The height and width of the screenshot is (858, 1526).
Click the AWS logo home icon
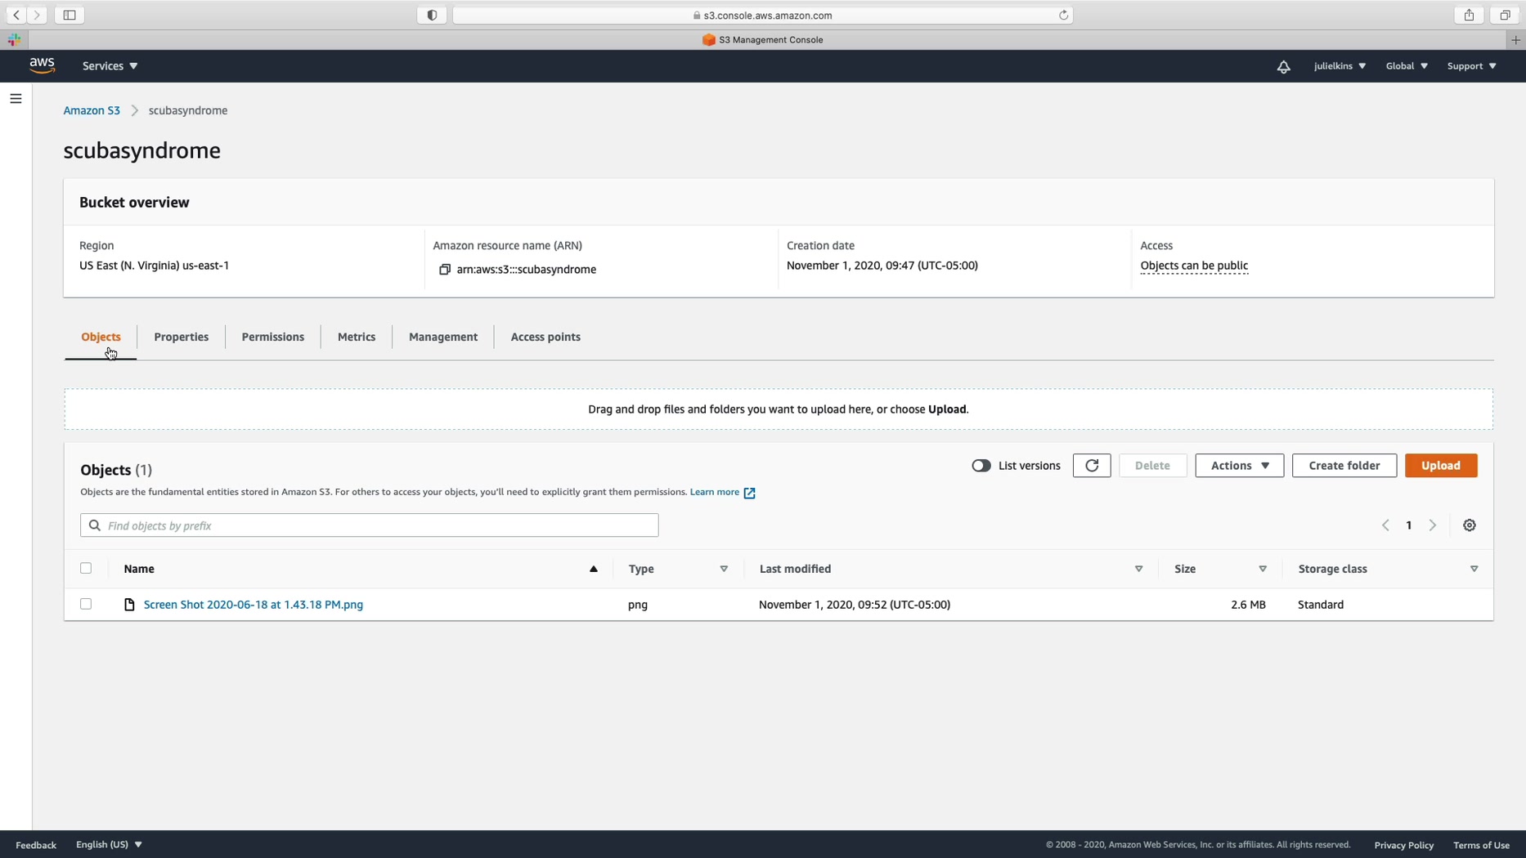pyautogui.click(x=42, y=65)
